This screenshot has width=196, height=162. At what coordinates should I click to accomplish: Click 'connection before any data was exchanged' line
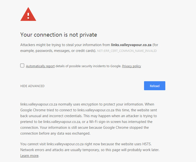click(55, 134)
